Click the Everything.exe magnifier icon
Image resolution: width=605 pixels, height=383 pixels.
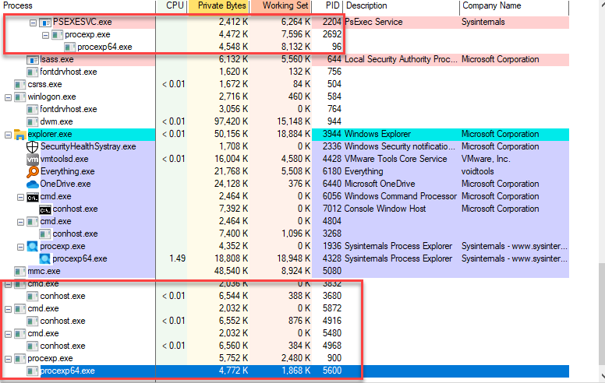pos(33,171)
